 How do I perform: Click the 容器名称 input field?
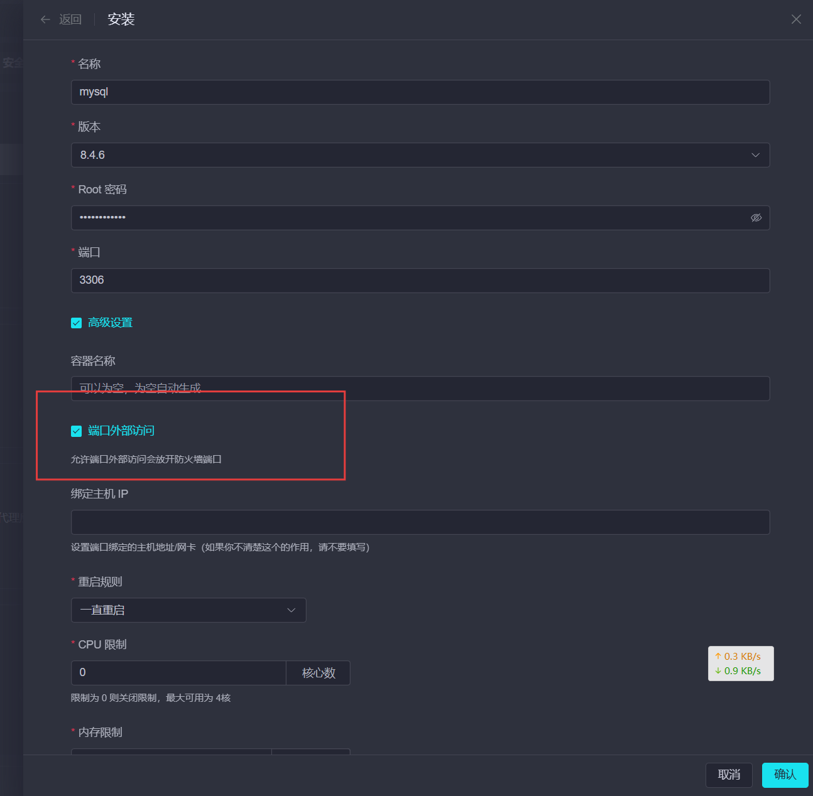(420, 389)
